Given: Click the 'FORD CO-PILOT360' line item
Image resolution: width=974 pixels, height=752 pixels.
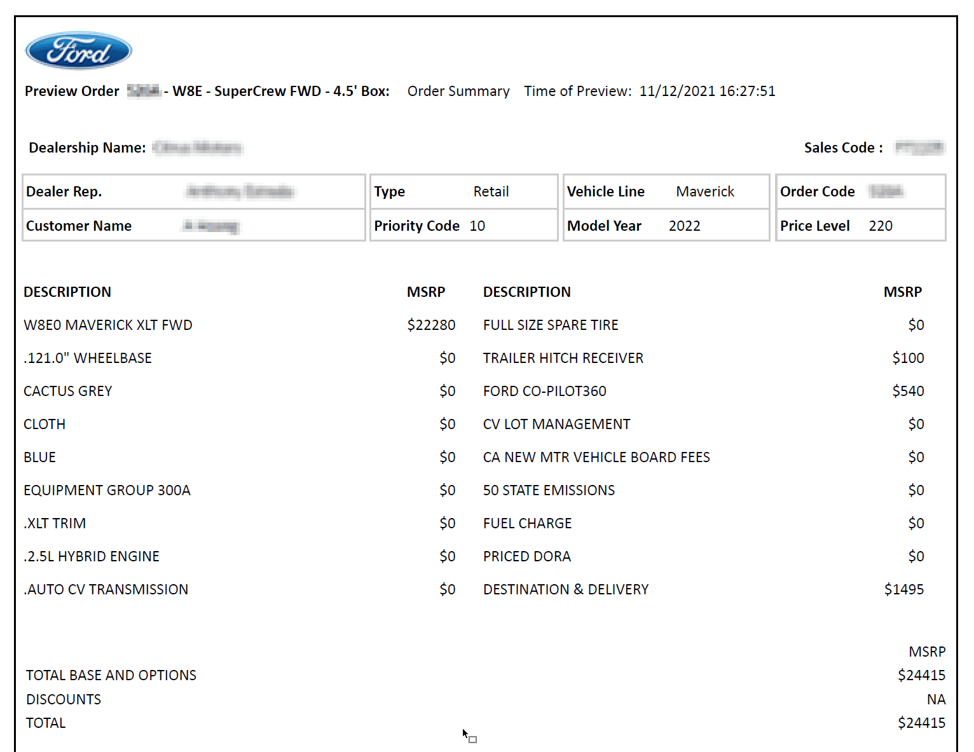Looking at the screenshot, I should 545,392.
